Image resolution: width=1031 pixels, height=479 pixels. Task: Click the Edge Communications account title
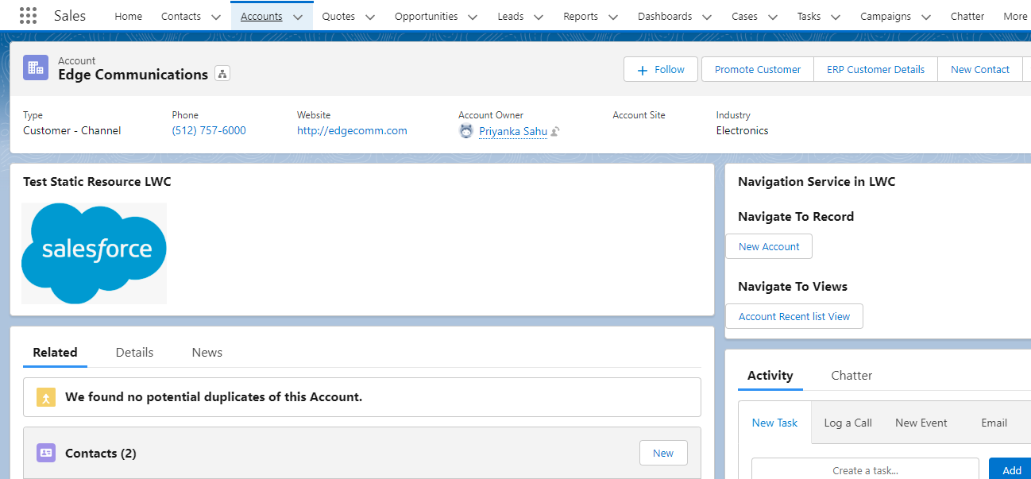click(133, 75)
